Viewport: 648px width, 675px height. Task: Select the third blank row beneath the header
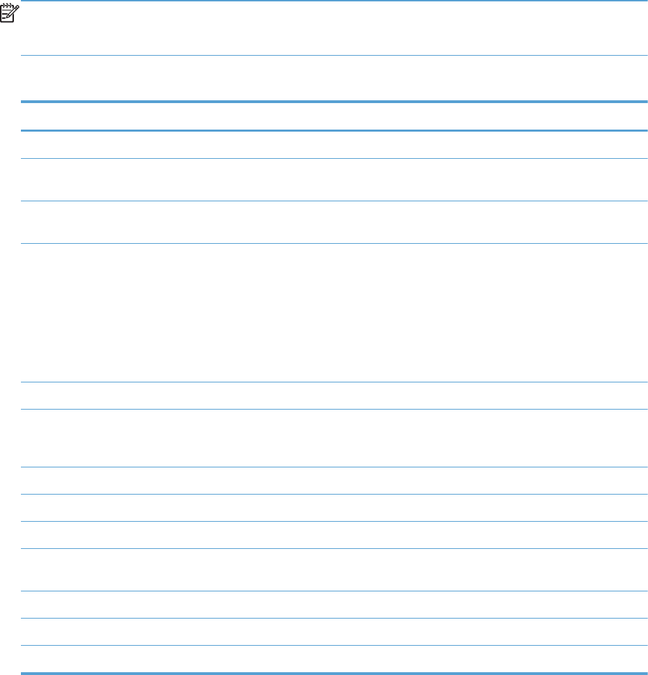click(x=334, y=222)
